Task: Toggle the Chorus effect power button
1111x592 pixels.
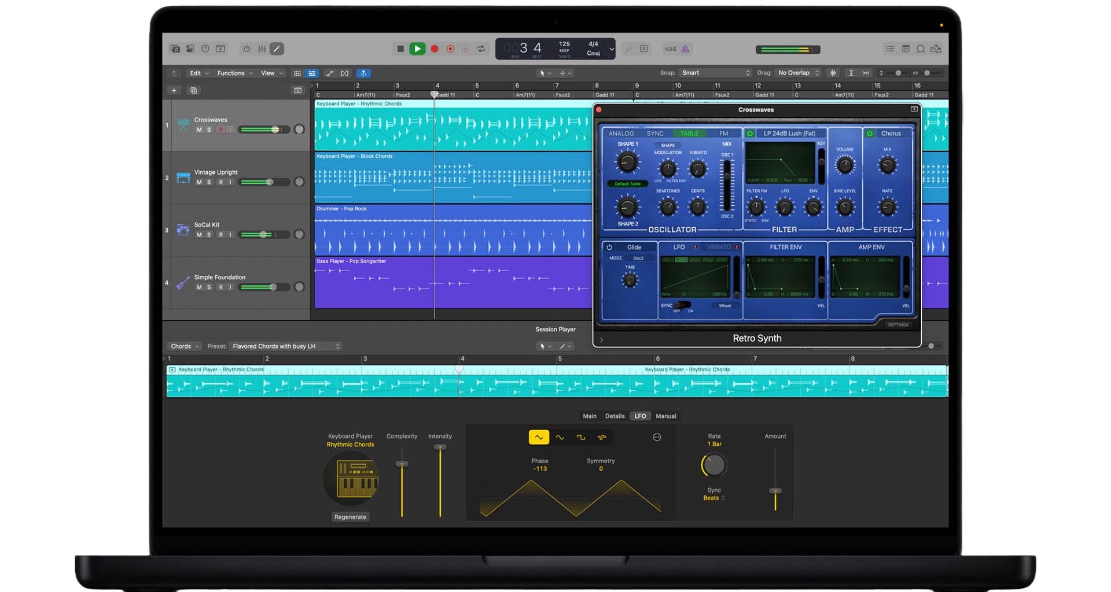Action: coord(869,134)
